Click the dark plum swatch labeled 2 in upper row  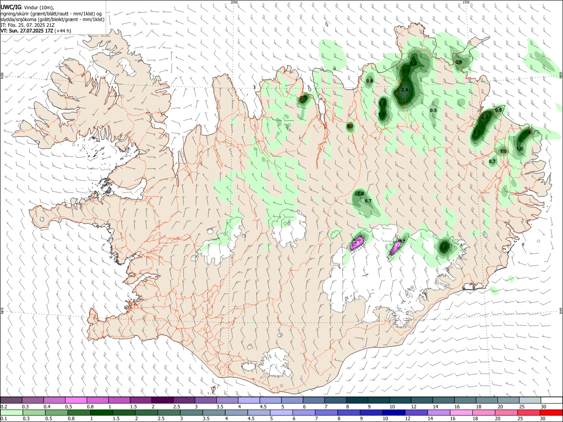tap(162, 400)
